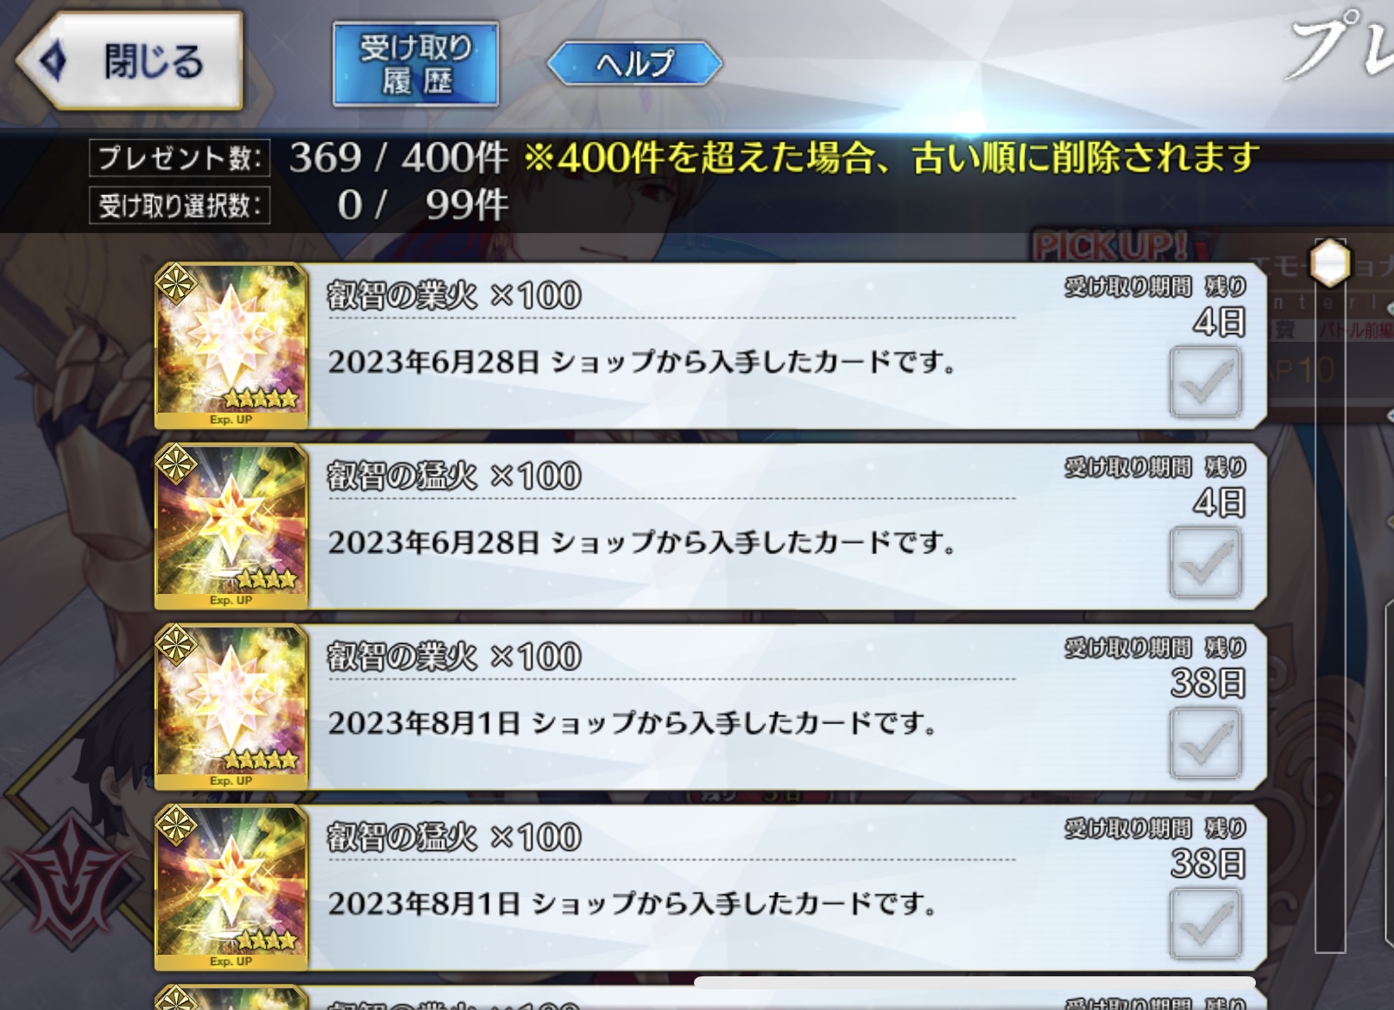
Task: Open the ヘルプ help button
Action: tap(634, 63)
